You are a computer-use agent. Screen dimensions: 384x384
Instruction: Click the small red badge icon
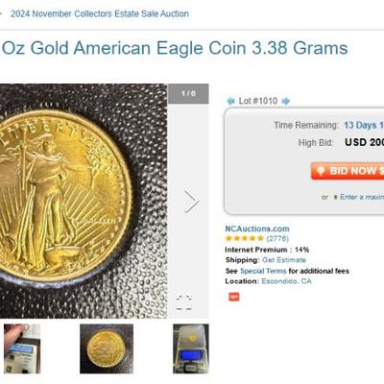pos(234,297)
